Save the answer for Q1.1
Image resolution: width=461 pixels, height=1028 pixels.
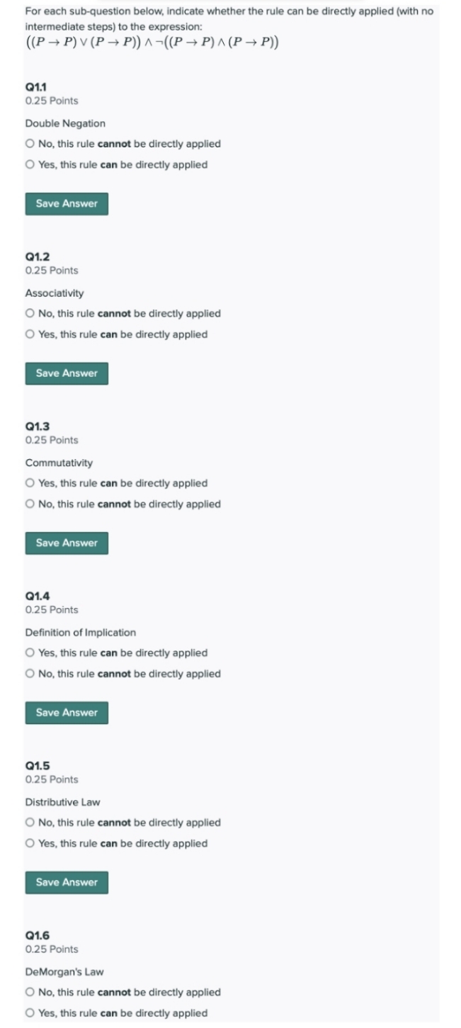pyautogui.click(x=66, y=203)
